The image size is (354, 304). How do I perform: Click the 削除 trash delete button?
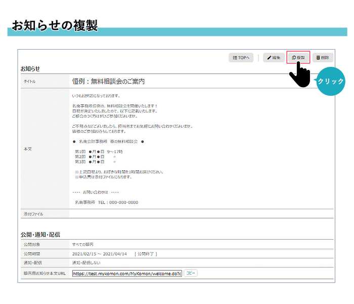pos(323,58)
